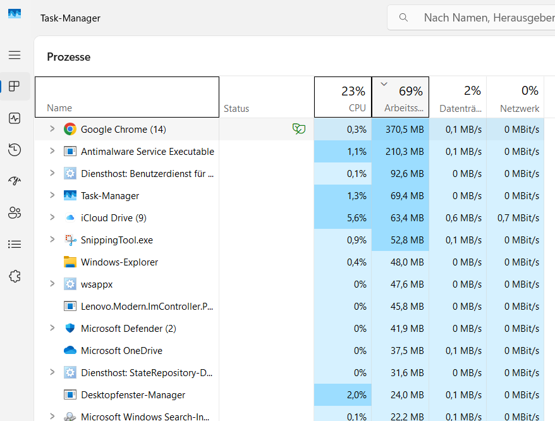Click the 52,8 MB memory value
555x421 pixels.
pos(407,240)
